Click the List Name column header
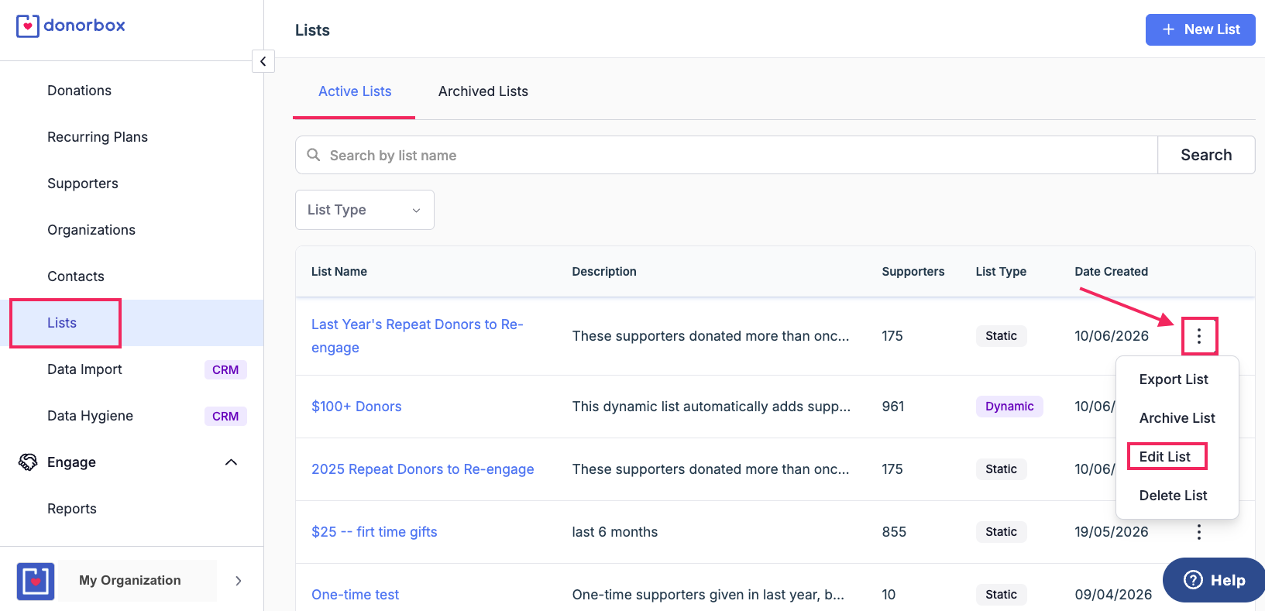Viewport: 1265px width, 611px height. tap(339, 272)
